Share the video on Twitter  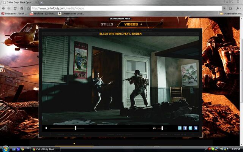tap(190, 128)
